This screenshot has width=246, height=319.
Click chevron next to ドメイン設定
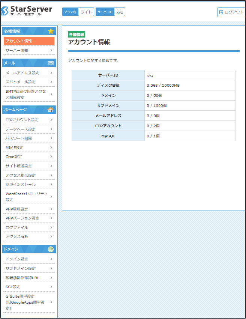pyautogui.click(x=51, y=259)
